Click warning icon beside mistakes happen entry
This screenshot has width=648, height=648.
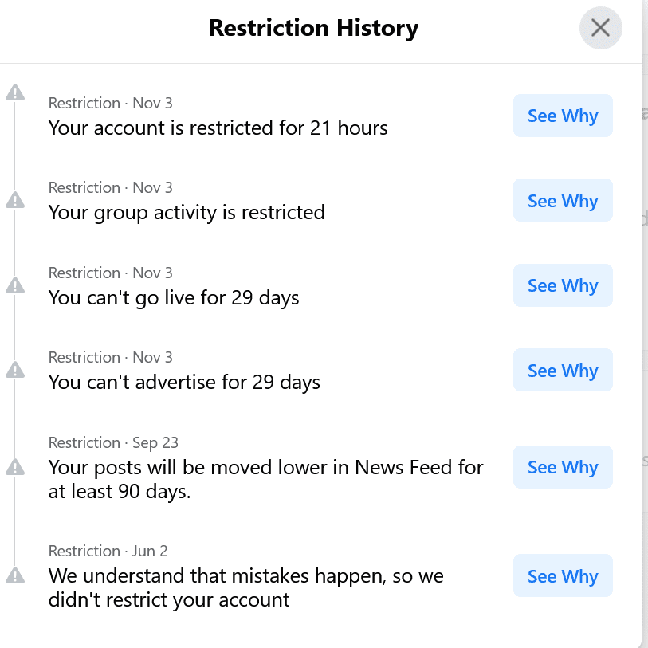click(x=15, y=575)
